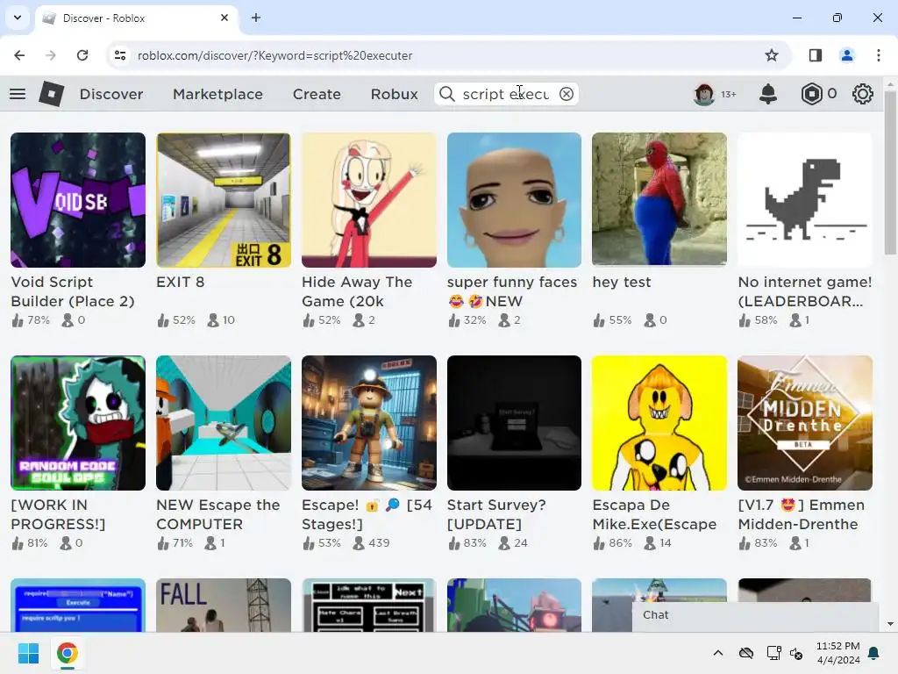The height and width of the screenshot is (674, 898).
Task: Click the browser address bar URL
Action: coord(274,55)
